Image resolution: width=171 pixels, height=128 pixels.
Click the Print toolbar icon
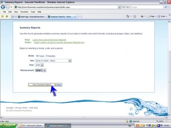point(142,16)
